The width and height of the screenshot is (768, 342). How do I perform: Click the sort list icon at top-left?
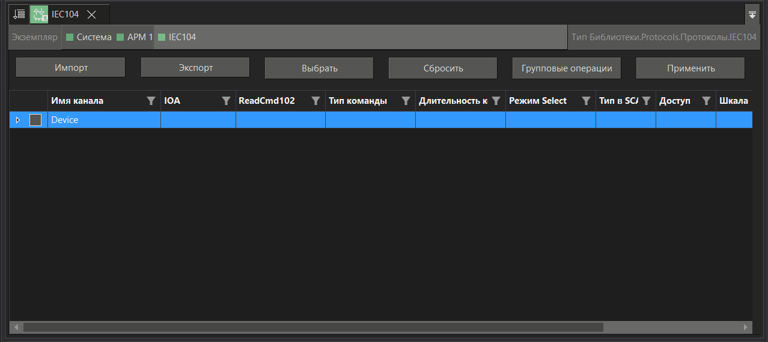point(19,14)
